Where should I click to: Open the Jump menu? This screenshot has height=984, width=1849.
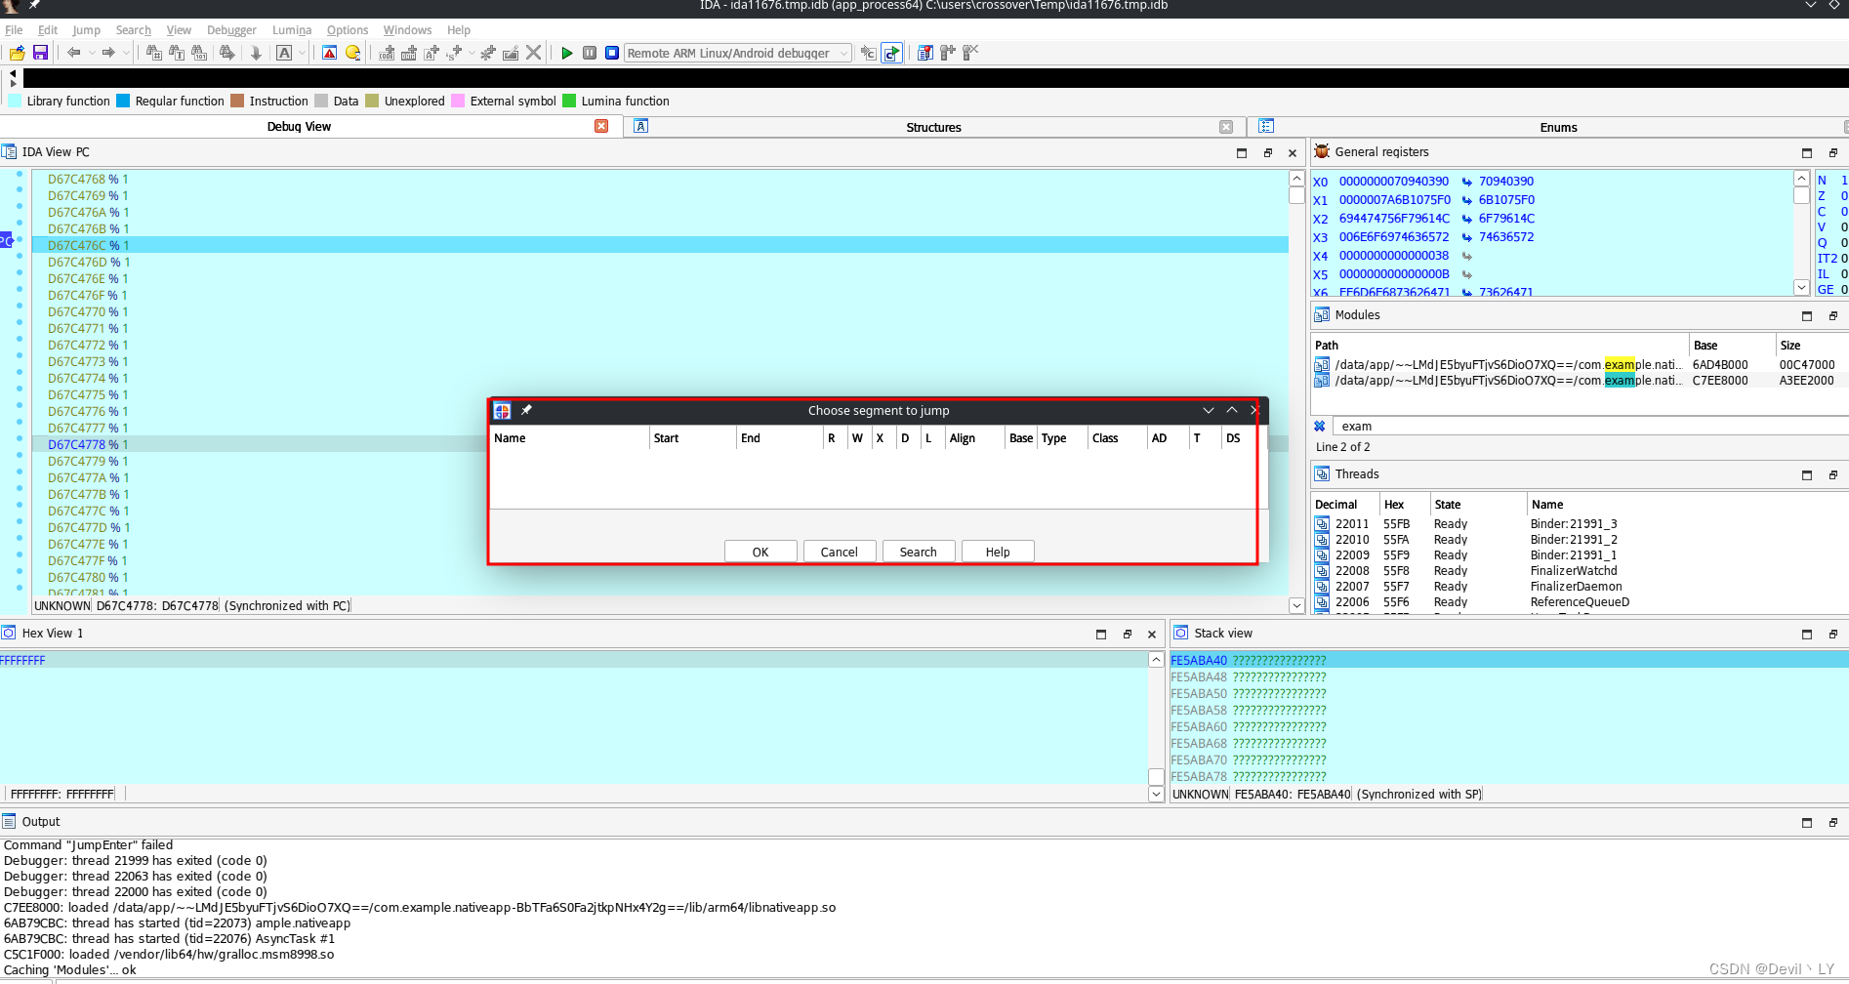[x=86, y=30]
